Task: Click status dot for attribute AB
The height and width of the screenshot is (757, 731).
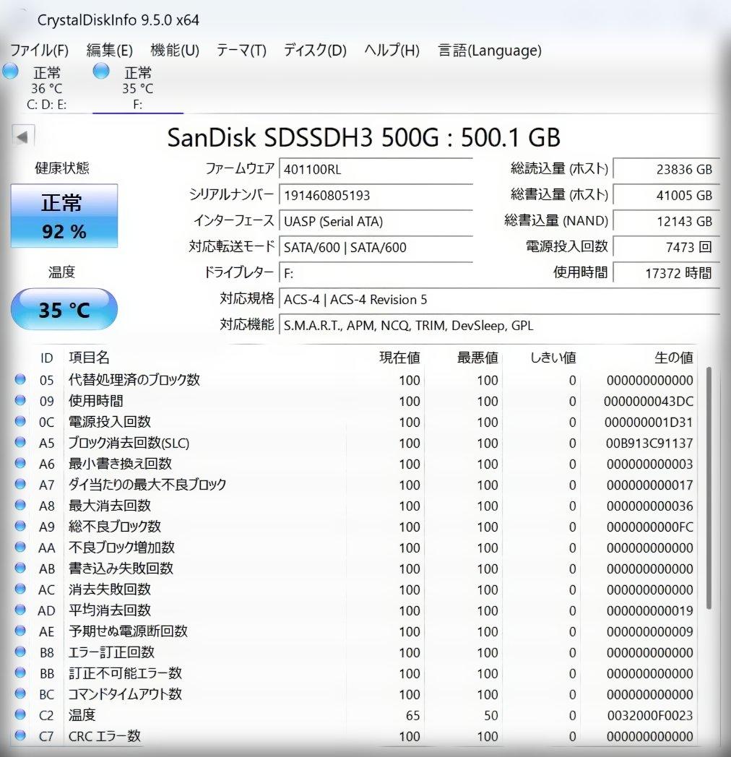Action: click(x=20, y=568)
